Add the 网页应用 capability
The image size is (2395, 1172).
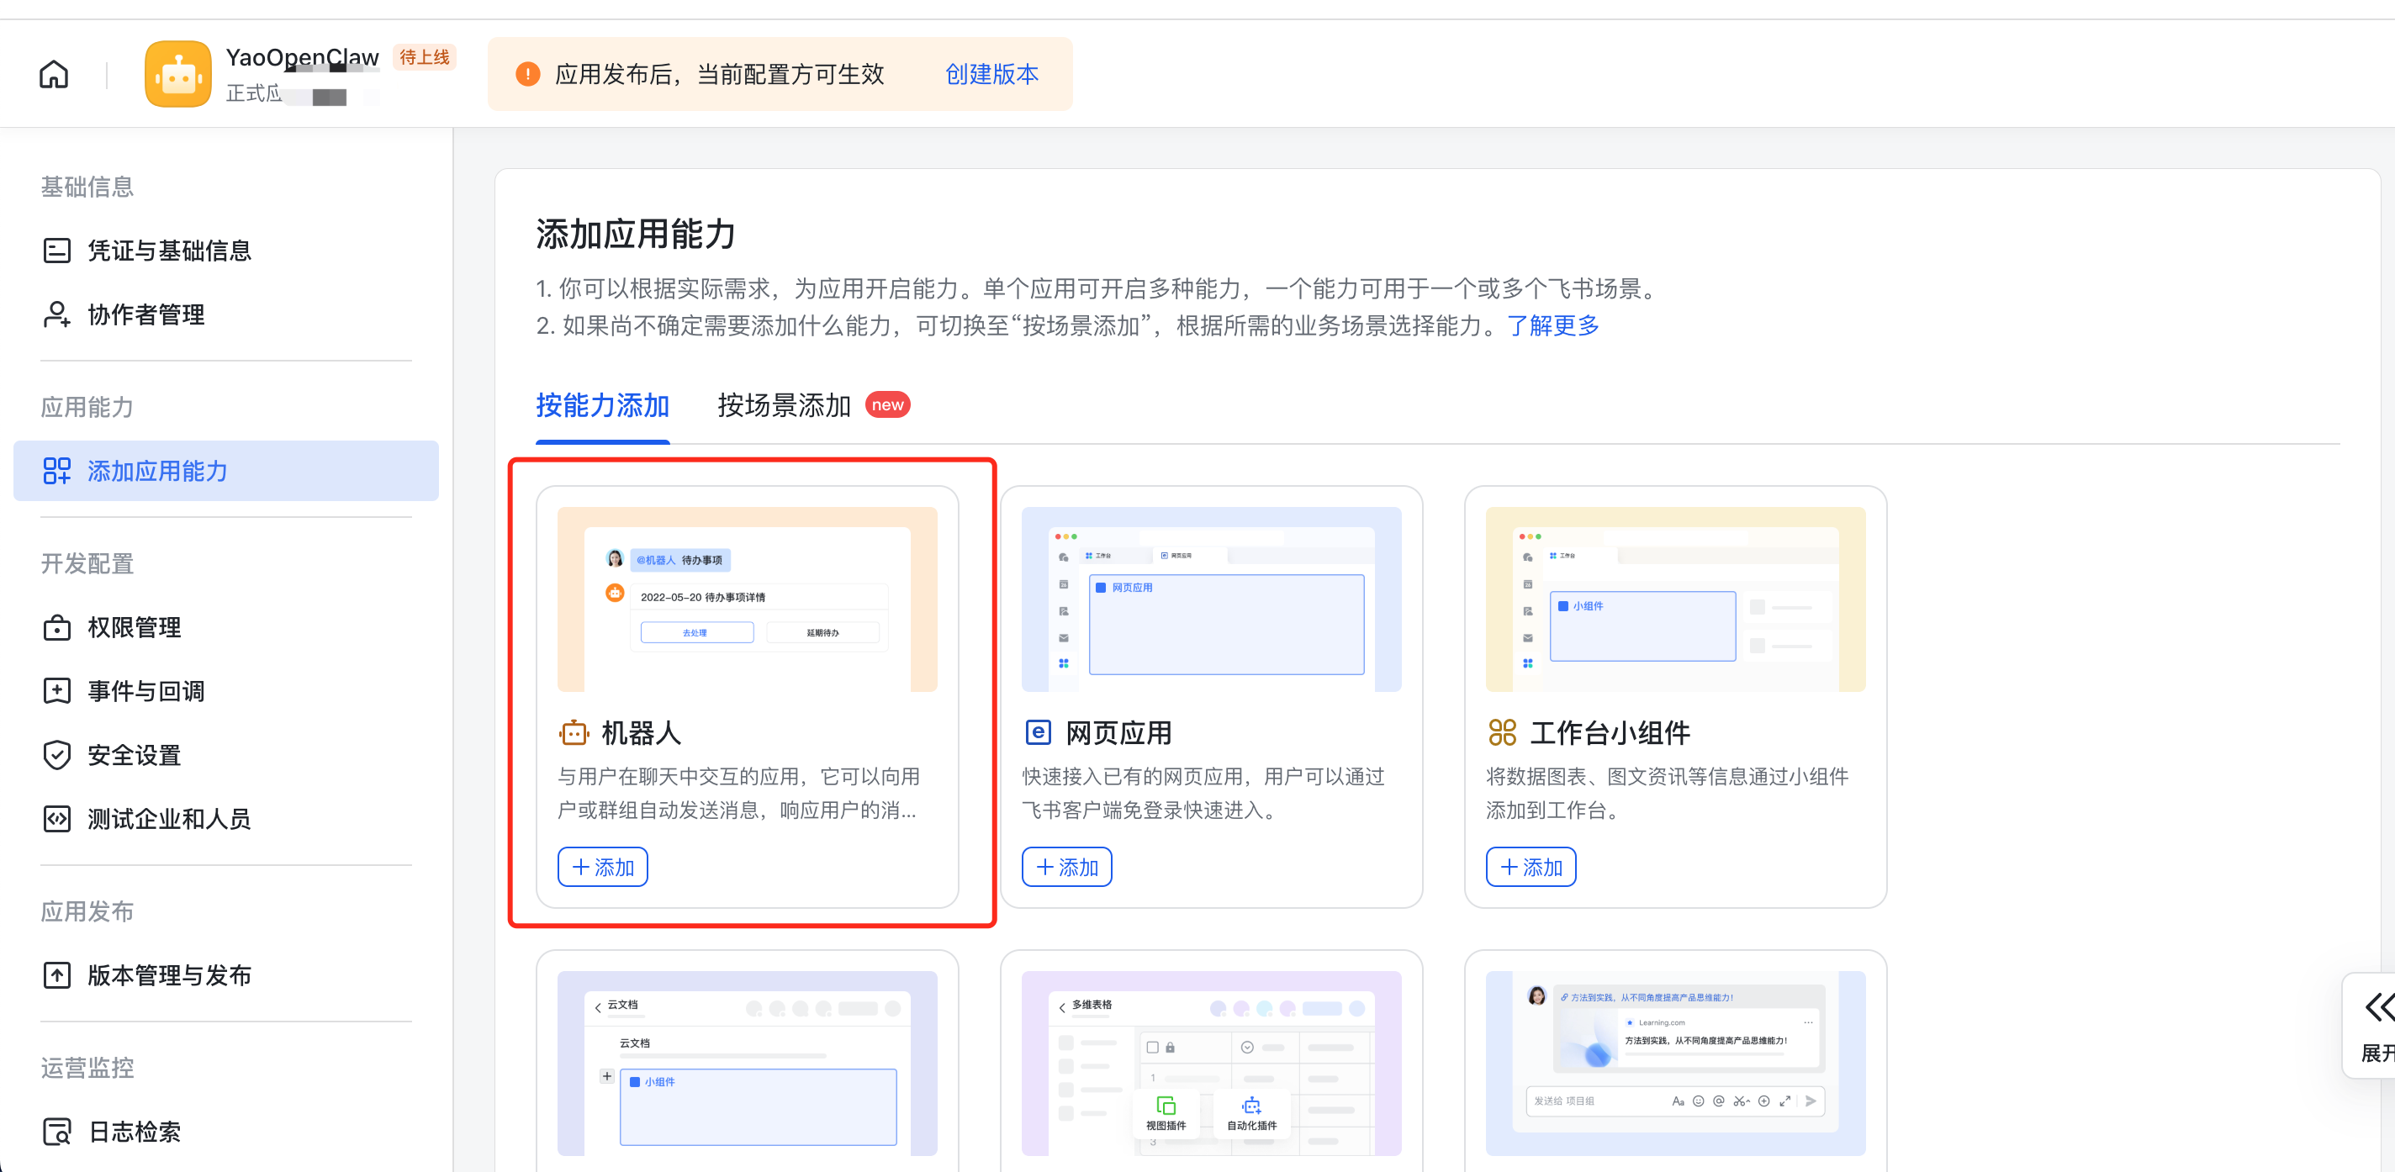[1066, 867]
